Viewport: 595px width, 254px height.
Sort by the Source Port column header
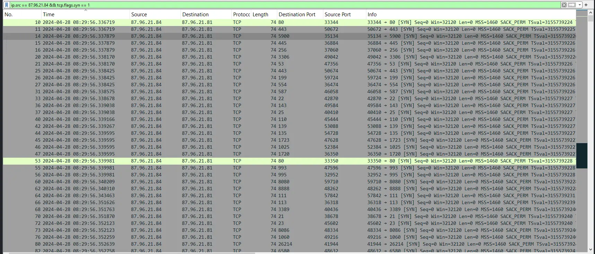344,15
